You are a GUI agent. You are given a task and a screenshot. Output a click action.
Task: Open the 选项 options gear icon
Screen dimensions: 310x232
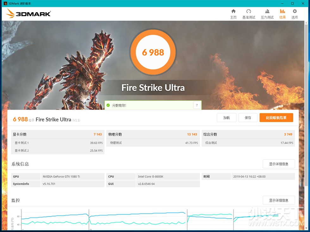(x=294, y=11)
